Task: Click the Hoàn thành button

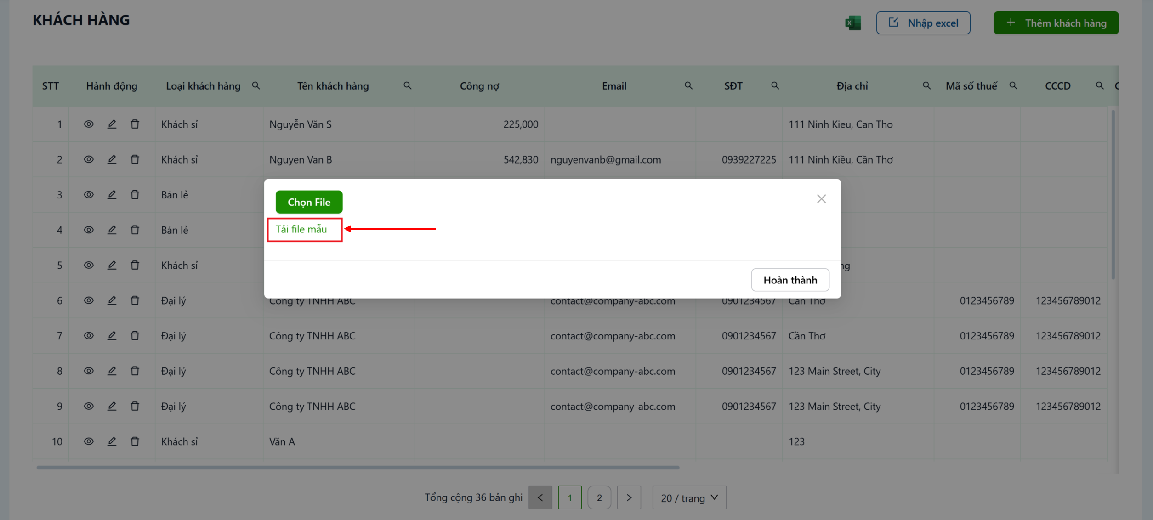Action: (x=790, y=280)
